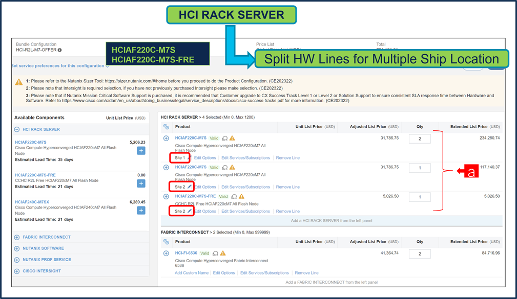The image size is (517, 299).
Task: Edit Services/Subscriptions for Site 2 HCIAF220C-M7S
Action: (x=245, y=187)
